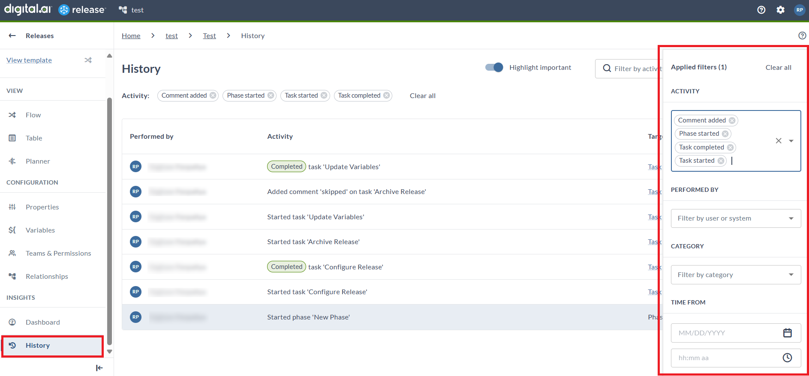This screenshot has width=809, height=376.
Task: Open settings gear in the header
Action: coord(780,10)
